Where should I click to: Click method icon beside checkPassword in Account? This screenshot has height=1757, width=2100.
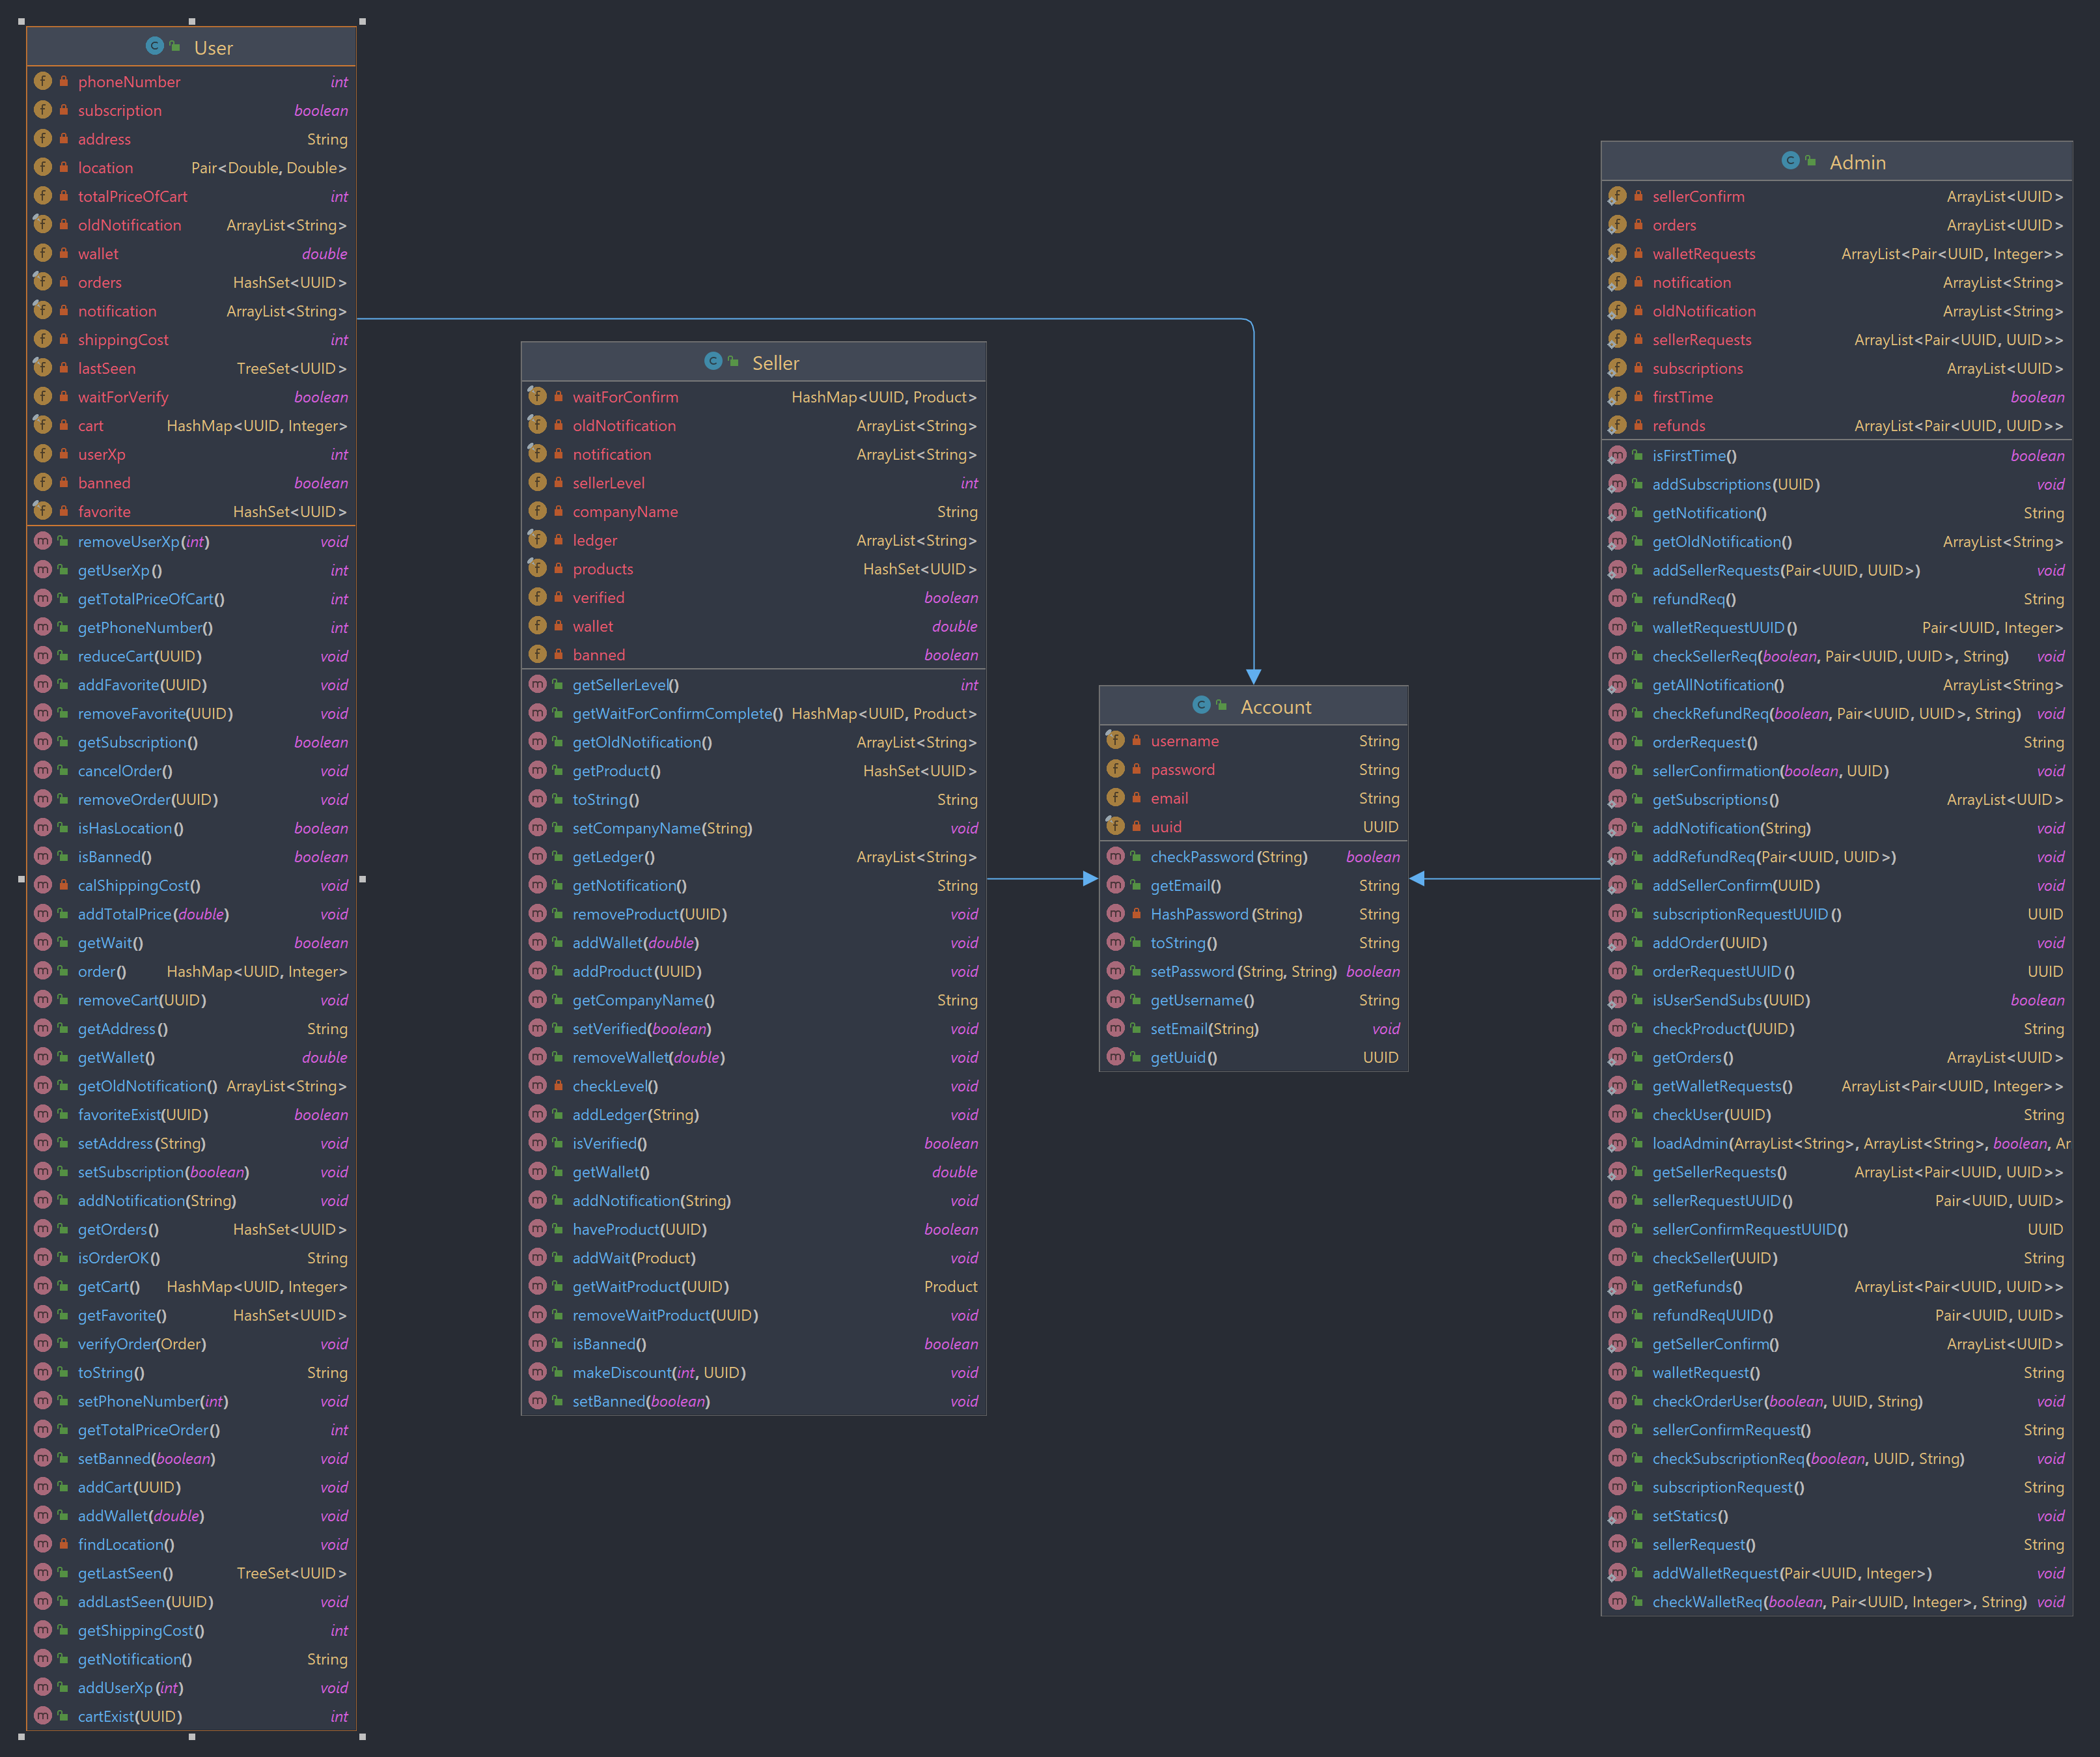1116,856
